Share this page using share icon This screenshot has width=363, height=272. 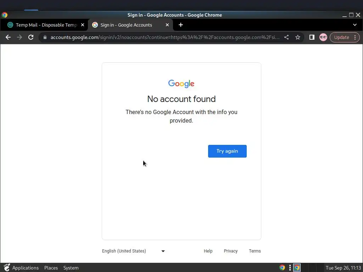pos(286,37)
